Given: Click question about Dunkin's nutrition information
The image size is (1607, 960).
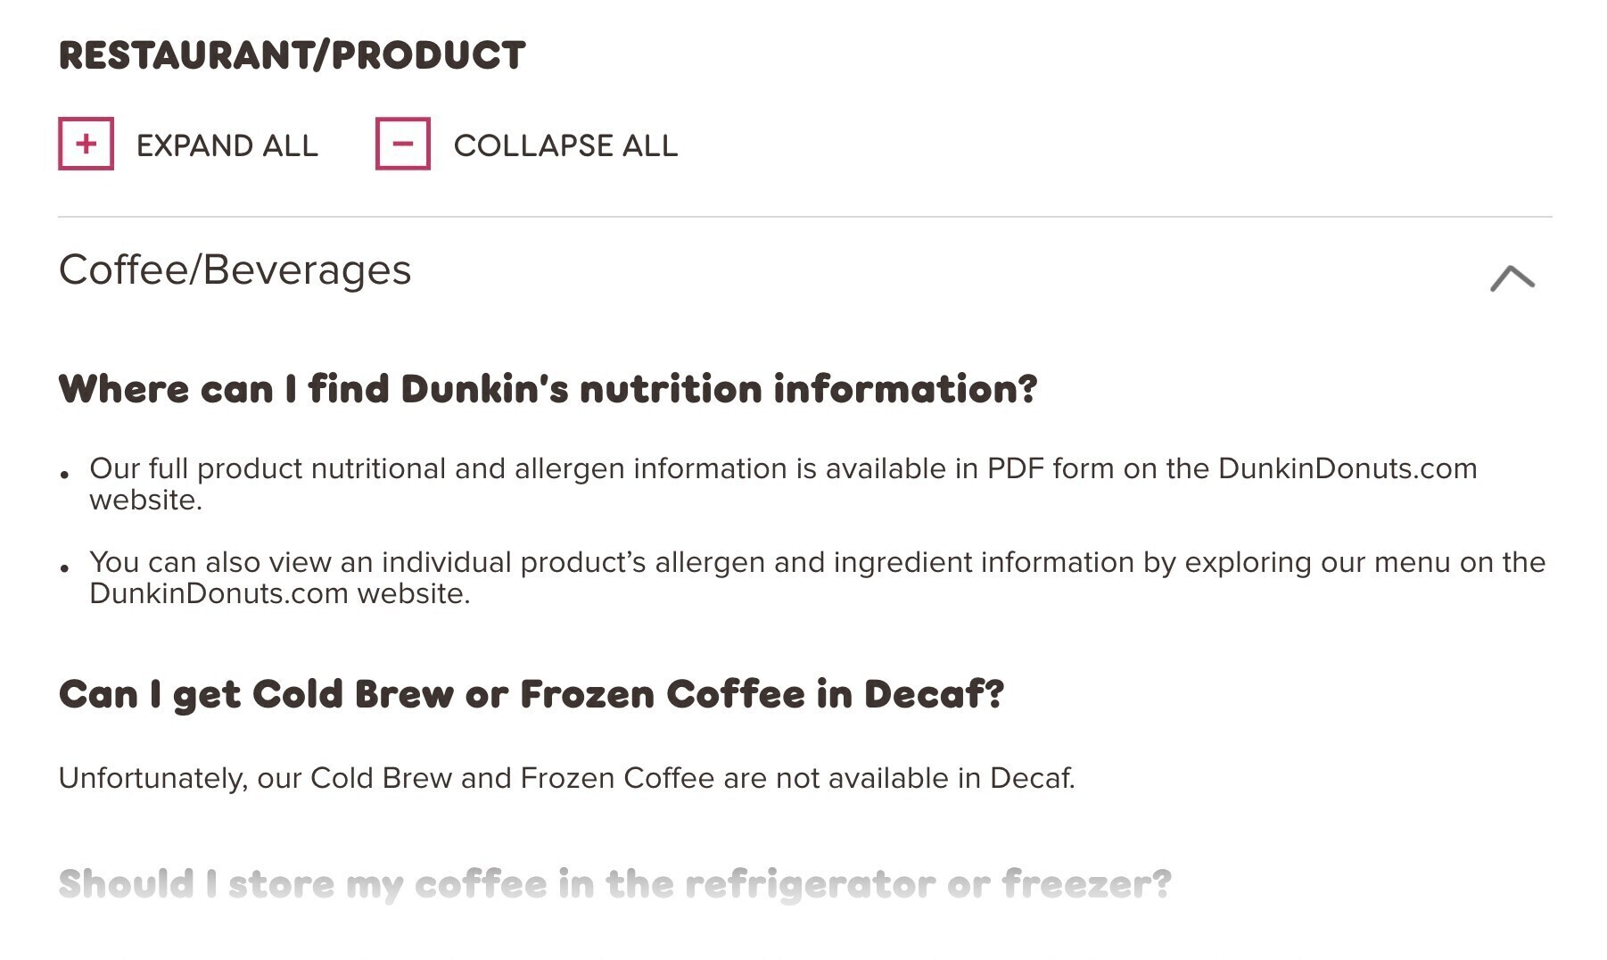Looking at the screenshot, I should click(x=548, y=389).
